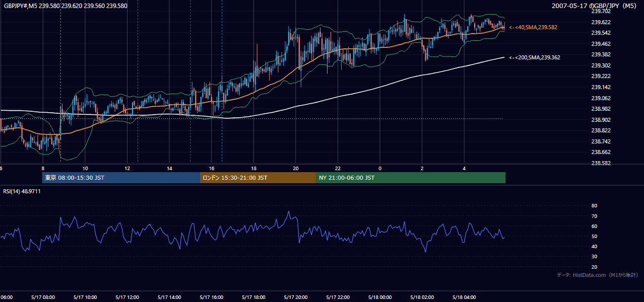Click the 238.822 price axis label
644x302 pixels.
point(601,130)
